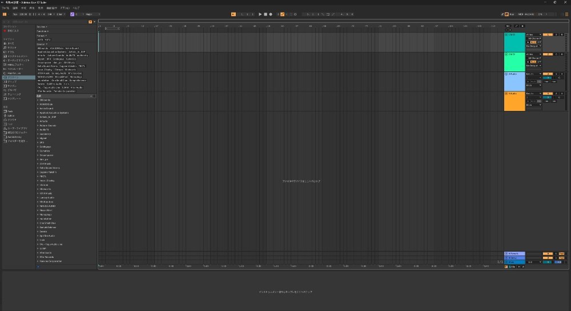Click the Yamaha Corporation creator filter tag
571x311 pixels.
click(65, 91)
